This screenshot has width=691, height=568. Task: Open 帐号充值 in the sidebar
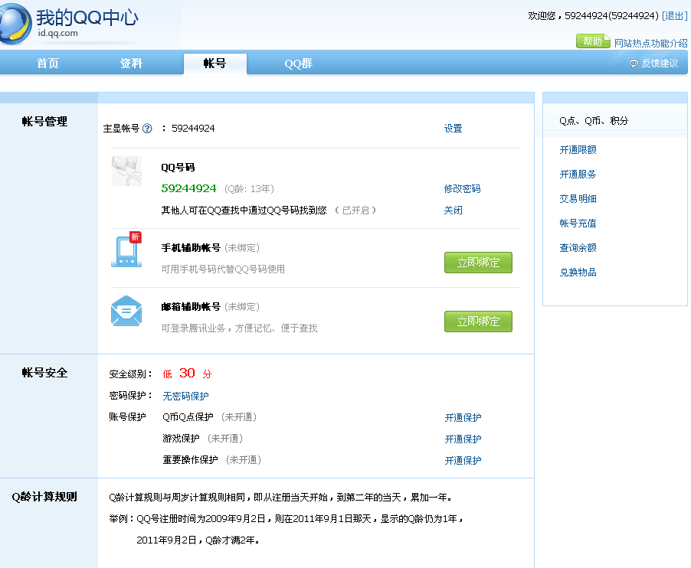[578, 224]
